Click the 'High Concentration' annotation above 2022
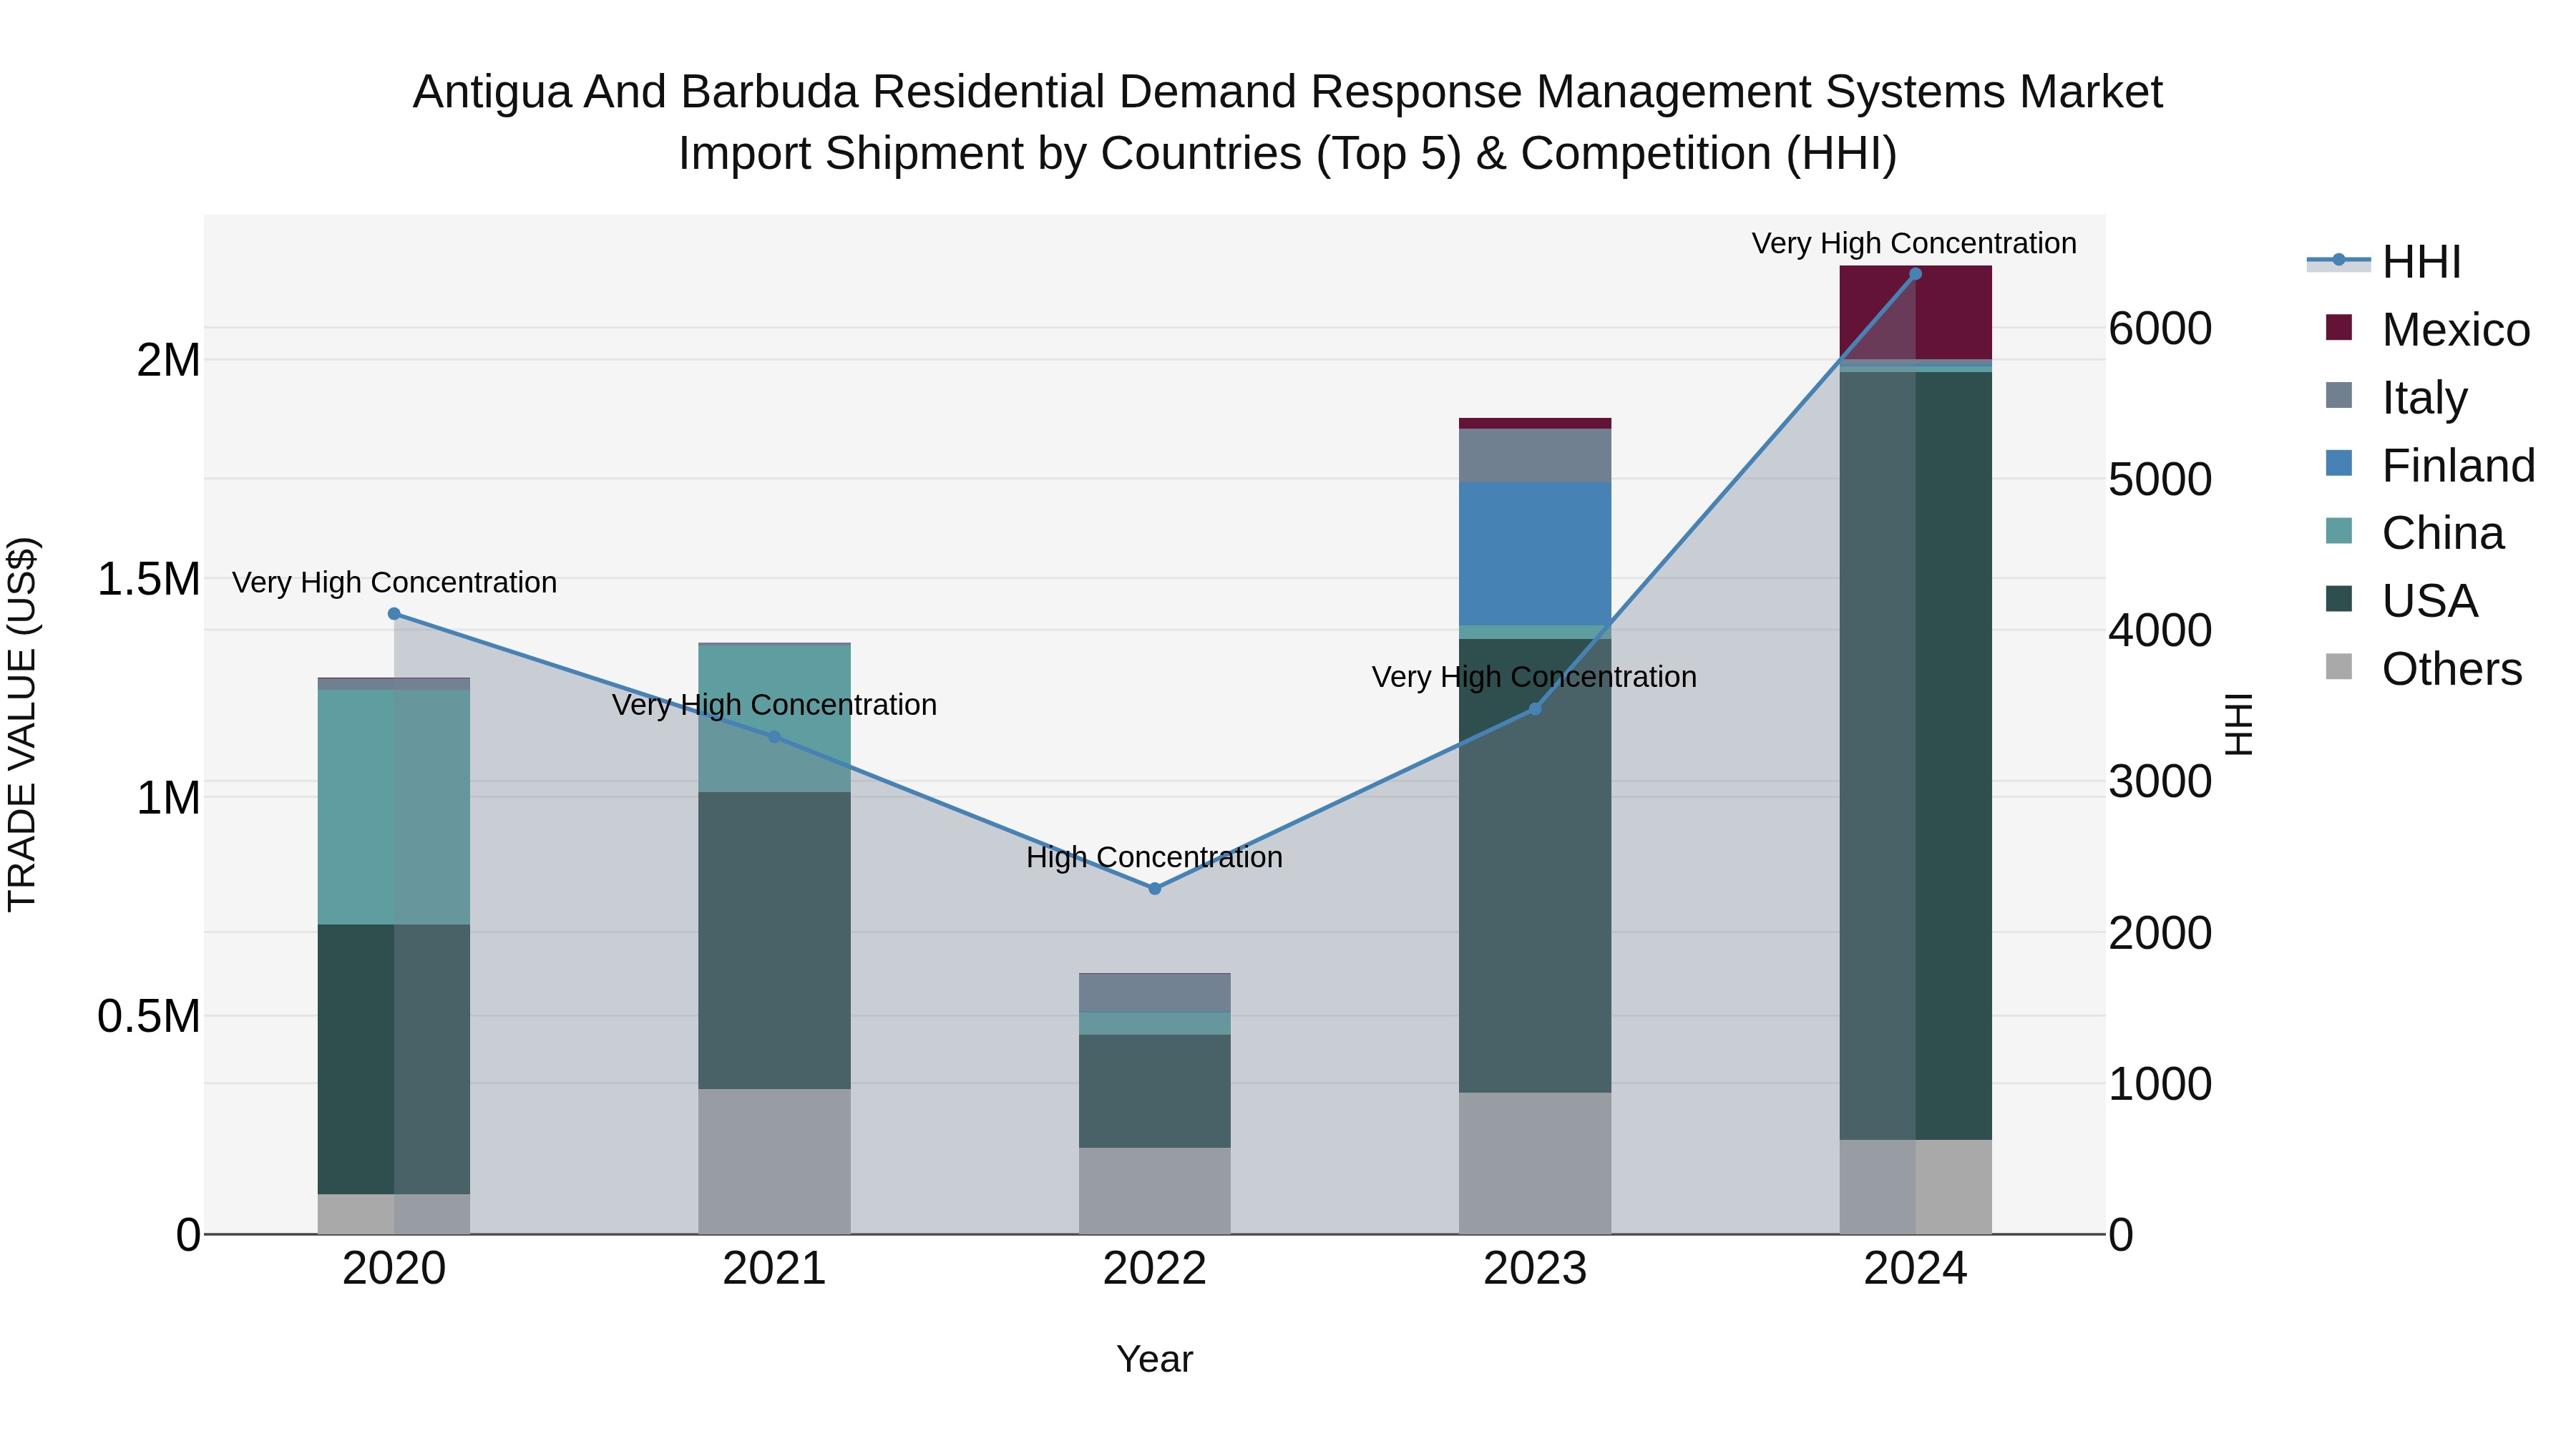Image resolution: width=2576 pixels, height=1449 pixels. click(1155, 858)
